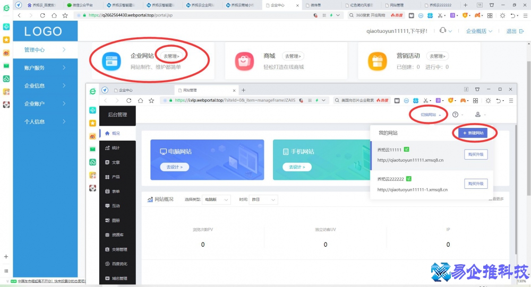Image resolution: width=531 pixels, height=287 pixels.
Task: Open the 表单 menu item
Action: click(x=117, y=192)
